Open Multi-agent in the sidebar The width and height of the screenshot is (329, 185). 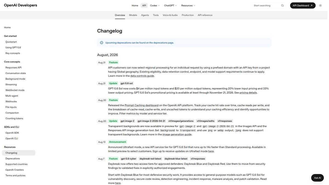coord(12,96)
